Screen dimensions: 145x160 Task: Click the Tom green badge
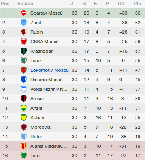(24, 156)
